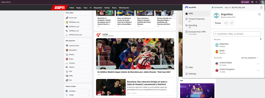This screenshot has width=265, height=98.
Task: Select the VPN tab in NordVPN
Action: [197, 14]
